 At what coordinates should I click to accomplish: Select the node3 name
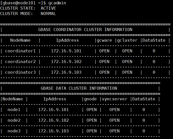coord(14,131)
